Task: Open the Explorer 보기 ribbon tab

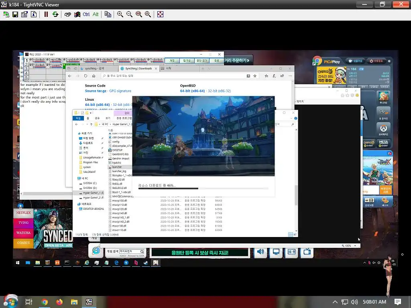Action: [108, 118]
